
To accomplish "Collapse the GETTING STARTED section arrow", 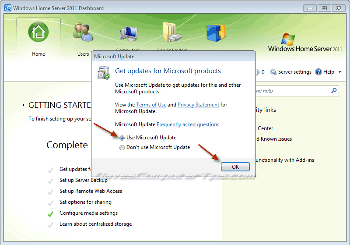I will coord(24,105).
